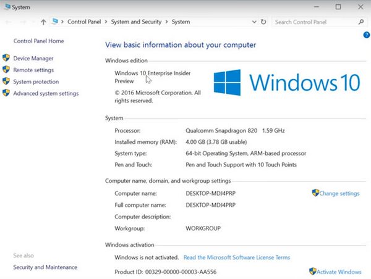This screenshot has width=371, height=279.
Task: Click DESKTOP-MDJ4PRP beside Computer name
Action: (211, 193)
